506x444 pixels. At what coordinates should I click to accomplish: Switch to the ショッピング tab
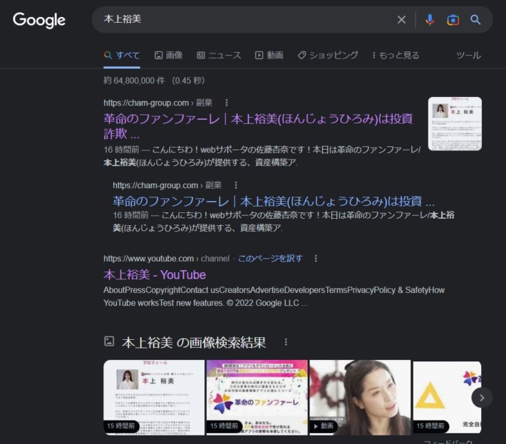(x=328, y=55)
